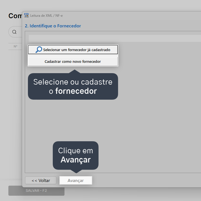This screenshot has width=201, height=201.
Task: Click the 2. Identifique o Fornecedor heading
Action: 53,26
